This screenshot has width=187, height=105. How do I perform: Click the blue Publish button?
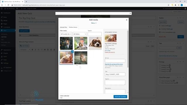tap(181, 37)
